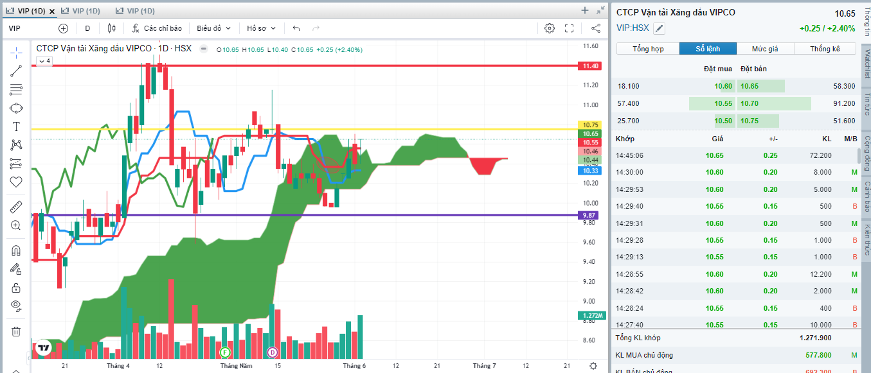Toggle hide all drawings eye icon
Viewport: 871px width, 373px height.
[x=16, y=306]
